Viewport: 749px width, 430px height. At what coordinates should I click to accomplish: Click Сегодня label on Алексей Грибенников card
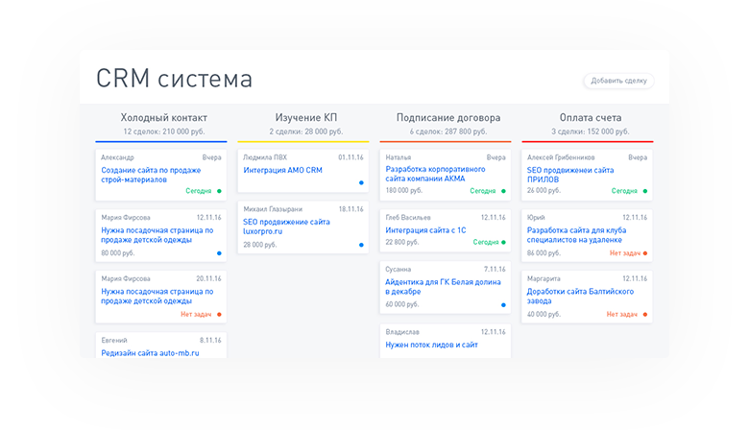(x=624, y=191)
